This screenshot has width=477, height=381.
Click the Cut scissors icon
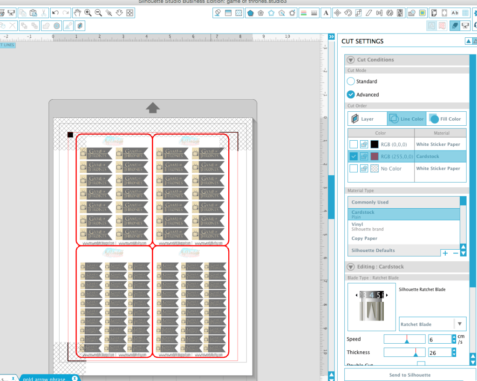tap(43, 13)
